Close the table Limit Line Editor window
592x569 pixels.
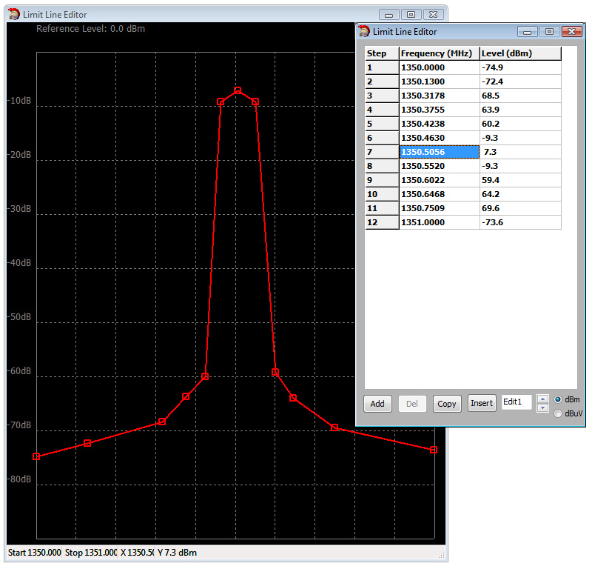tap(571, 31)
